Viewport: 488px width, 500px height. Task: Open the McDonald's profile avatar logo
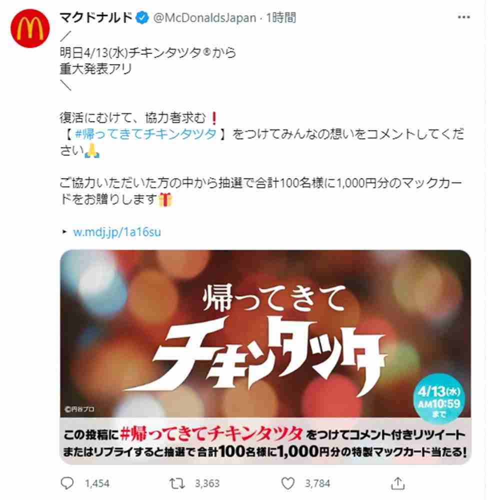[30, 28]
